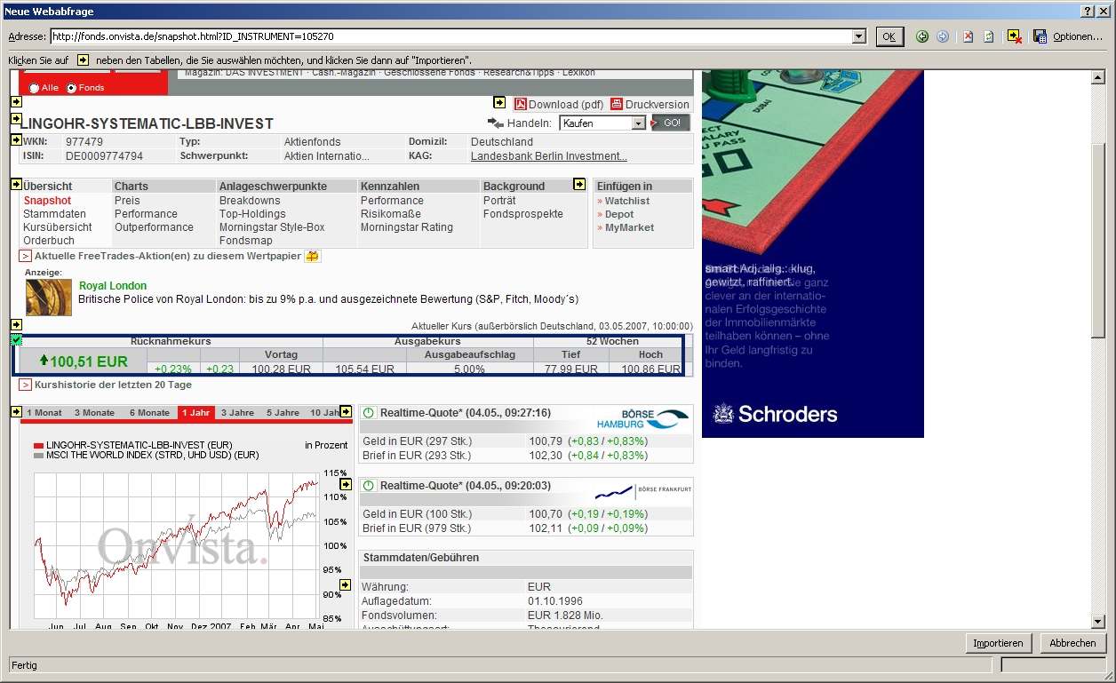Image resolution: width=1116 pixels, height=683 pixels.
Task: Select the Alle radio button
Action: coord(35,88)
